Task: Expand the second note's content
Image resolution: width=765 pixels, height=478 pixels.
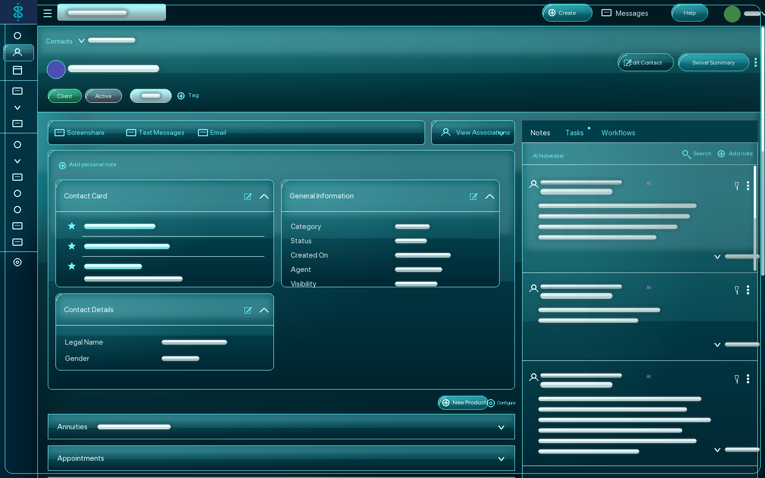Action: click(717, 345)
